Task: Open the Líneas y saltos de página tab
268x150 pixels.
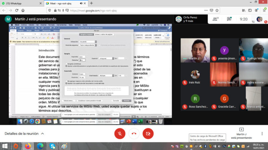Action: [104, 34]
